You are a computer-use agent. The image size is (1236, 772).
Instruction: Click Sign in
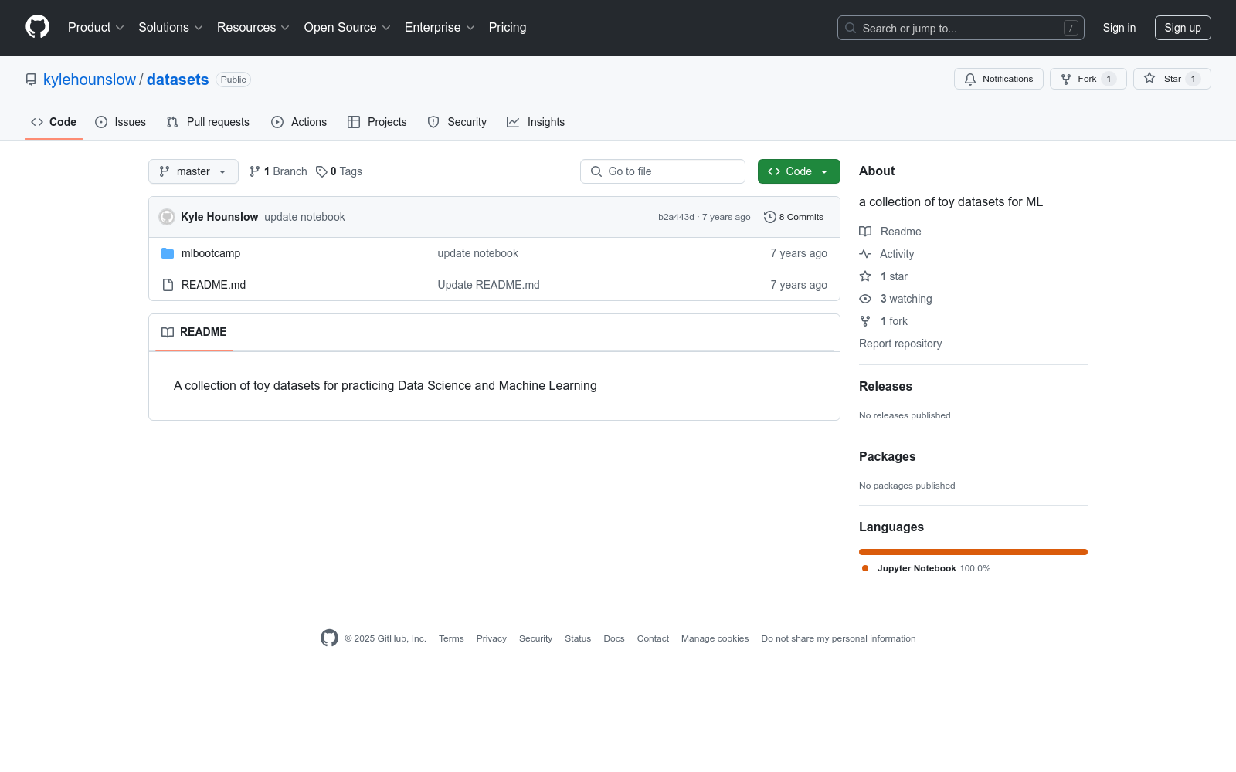(x=1119, y=28)
